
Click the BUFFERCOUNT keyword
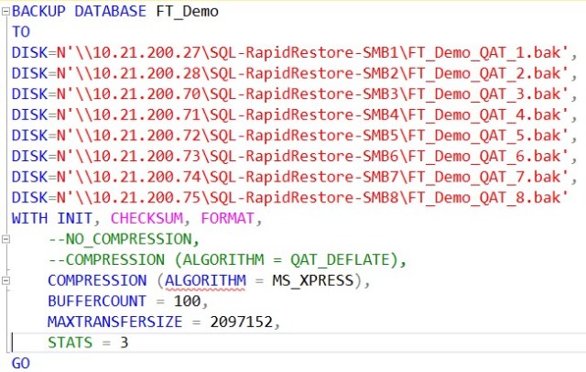97,301
